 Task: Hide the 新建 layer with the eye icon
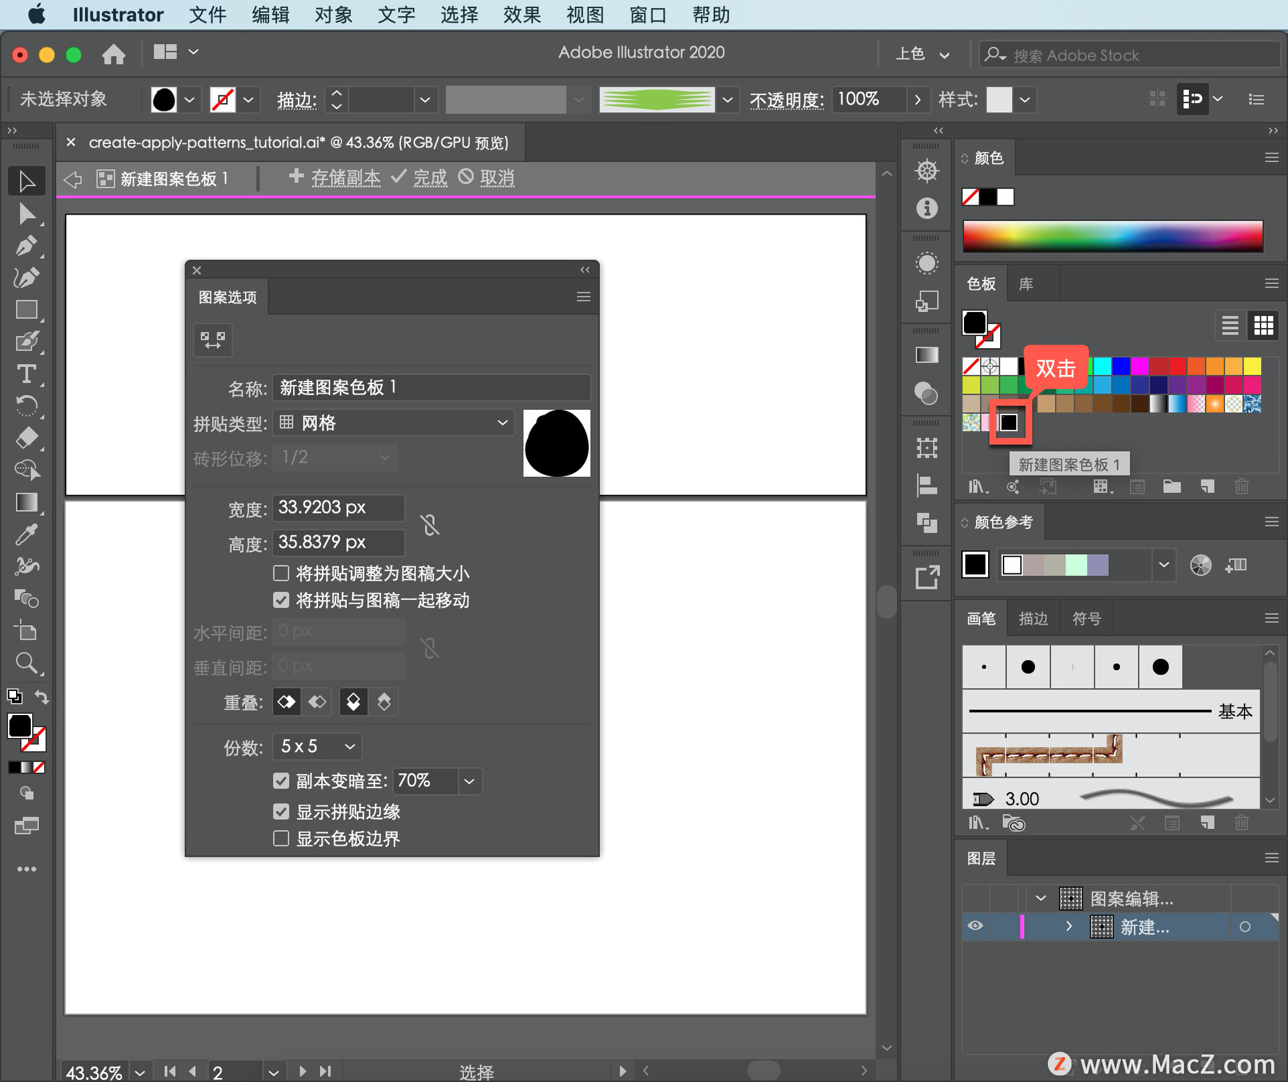[975, 926]
